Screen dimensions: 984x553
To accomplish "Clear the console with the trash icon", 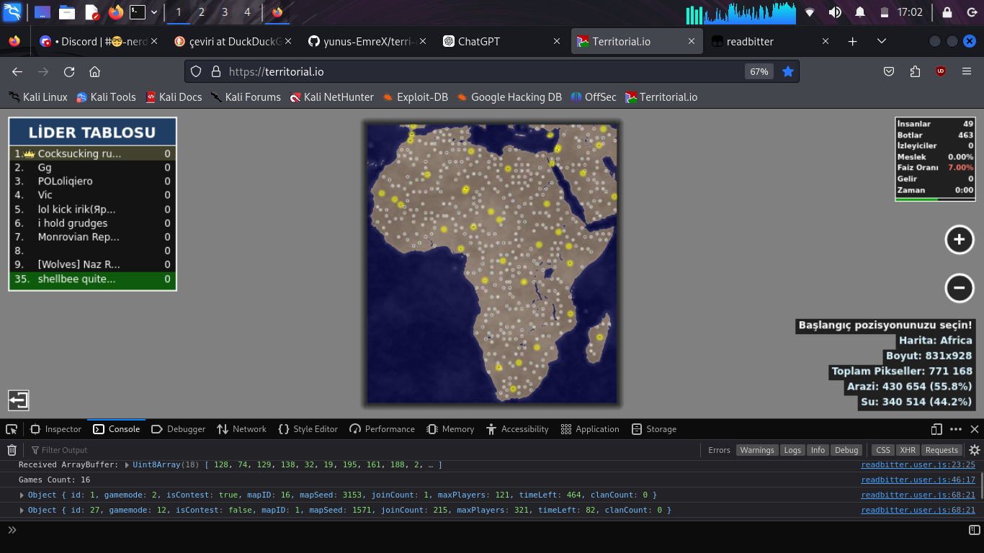I will point(12,450).
